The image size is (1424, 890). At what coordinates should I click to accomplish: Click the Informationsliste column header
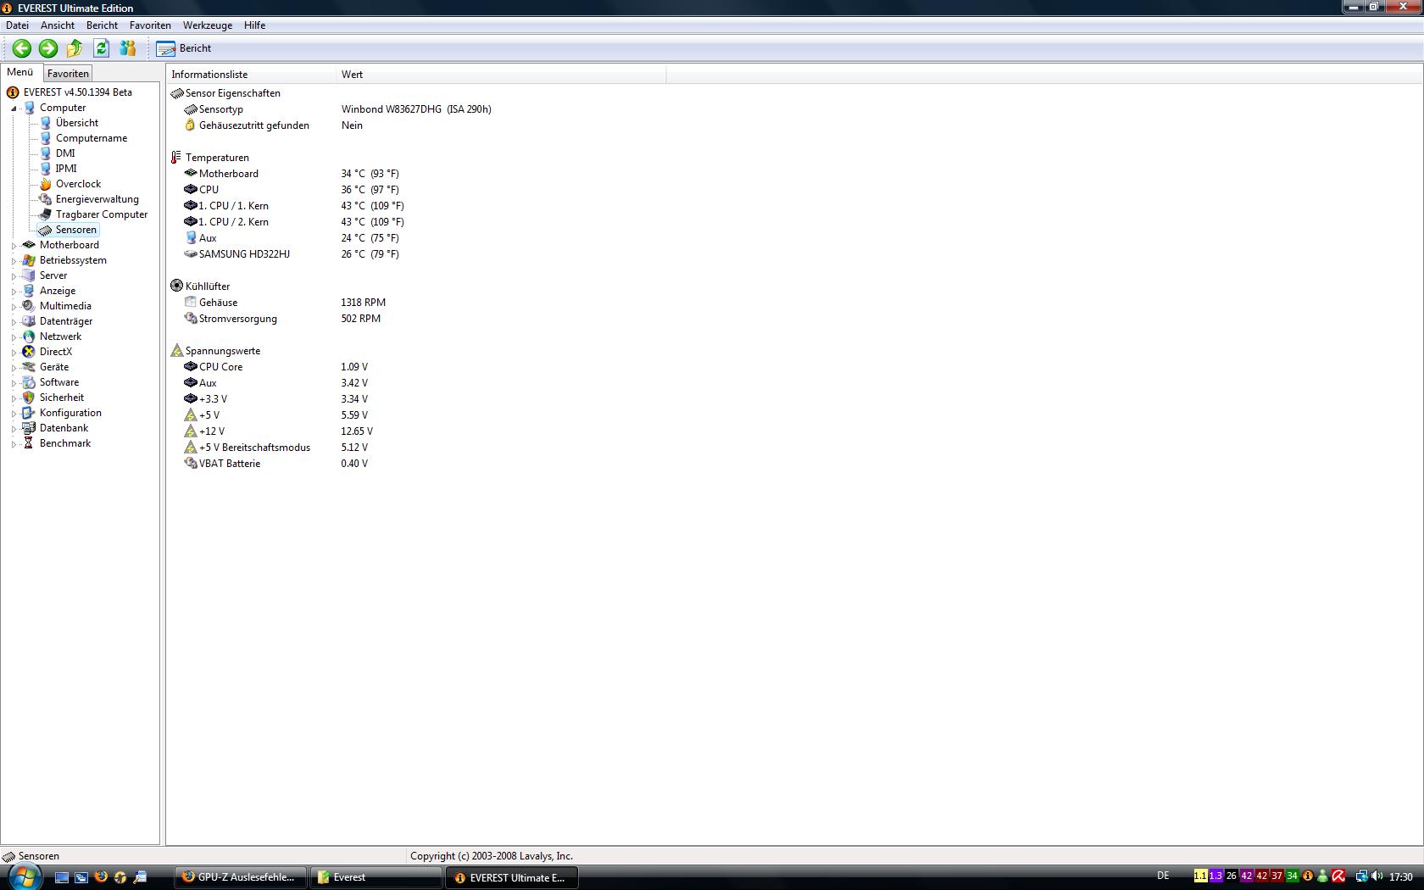(252, 75)
